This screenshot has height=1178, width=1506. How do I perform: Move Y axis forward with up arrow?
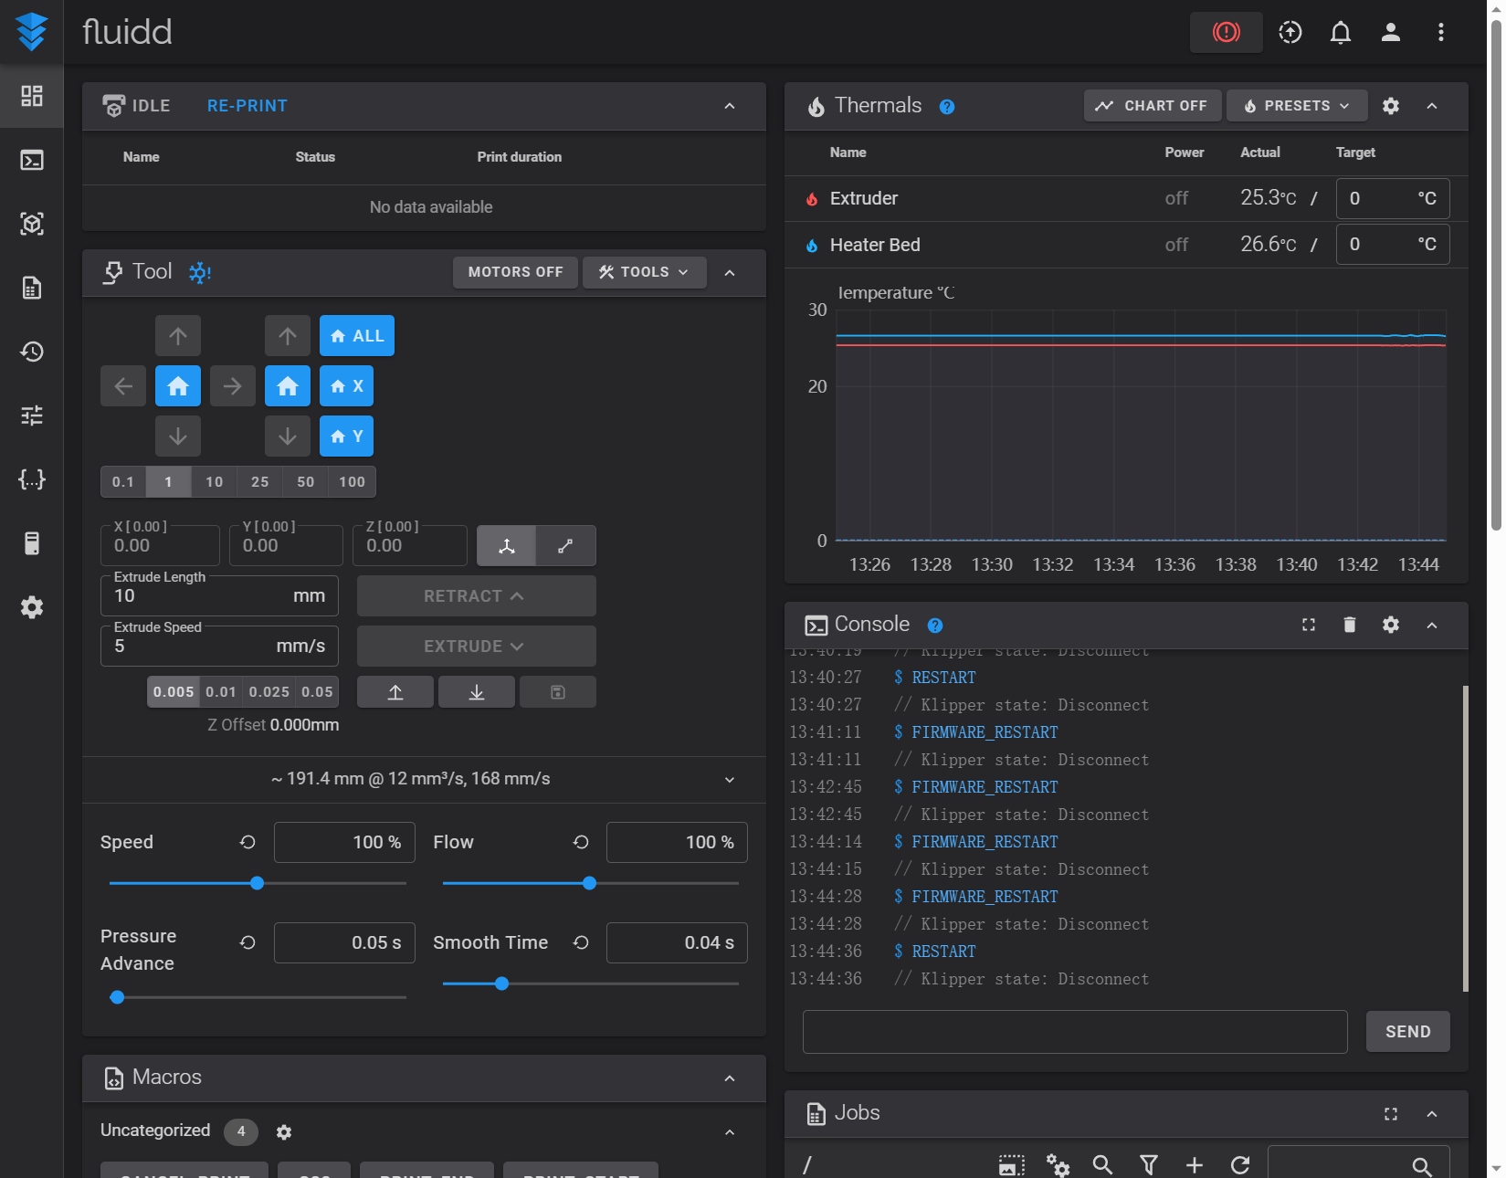click(178, 336)
